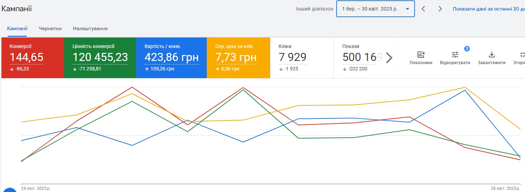Screen dimensions: 525x192
Task: Switch to the Чернетки tab
Action: [x=50, y=28]
